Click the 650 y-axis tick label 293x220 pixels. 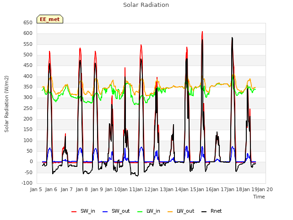(x=28, y=22)
